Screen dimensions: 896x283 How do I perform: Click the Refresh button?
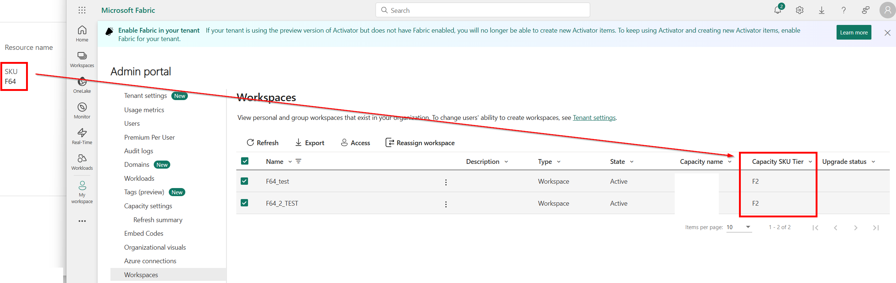click(x=262, y=143)
